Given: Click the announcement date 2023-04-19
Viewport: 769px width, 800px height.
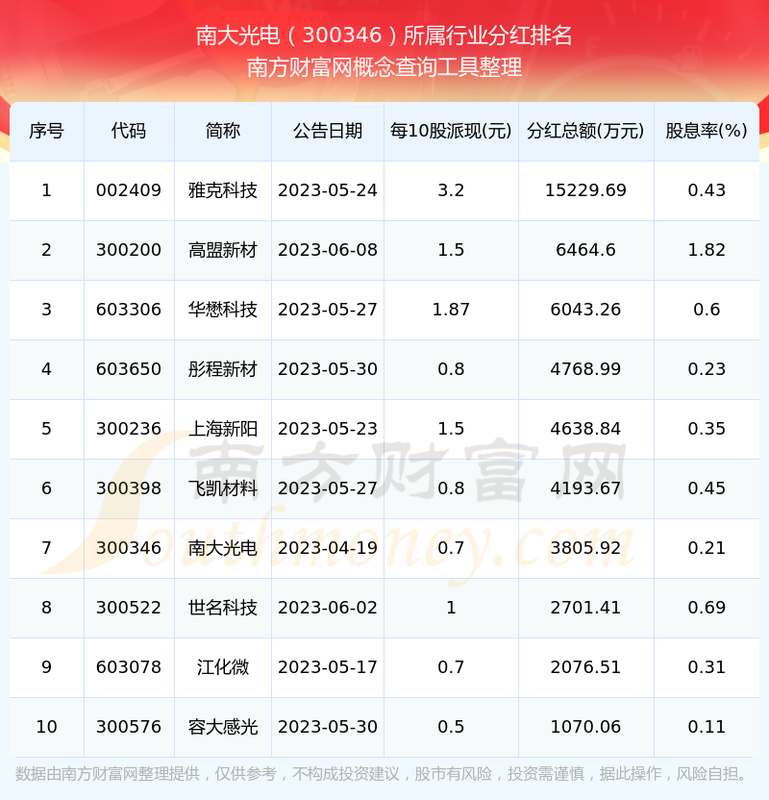Looking at the screenshot, I should (x=328, y=548).
